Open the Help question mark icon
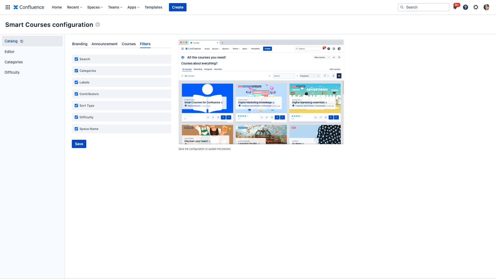The image size is (496, 279). 466,7
